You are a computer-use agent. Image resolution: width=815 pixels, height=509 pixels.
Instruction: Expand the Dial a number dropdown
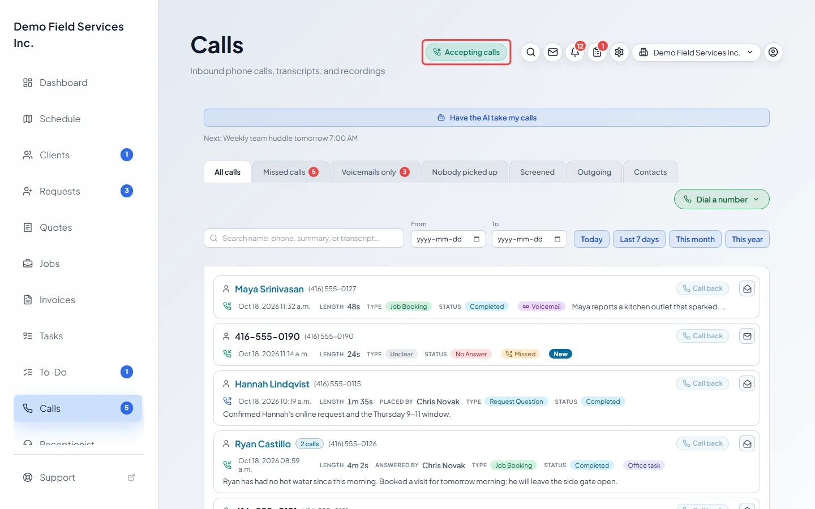click(722, 199)
